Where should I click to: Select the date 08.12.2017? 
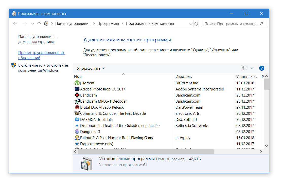[x=245, y=132]
